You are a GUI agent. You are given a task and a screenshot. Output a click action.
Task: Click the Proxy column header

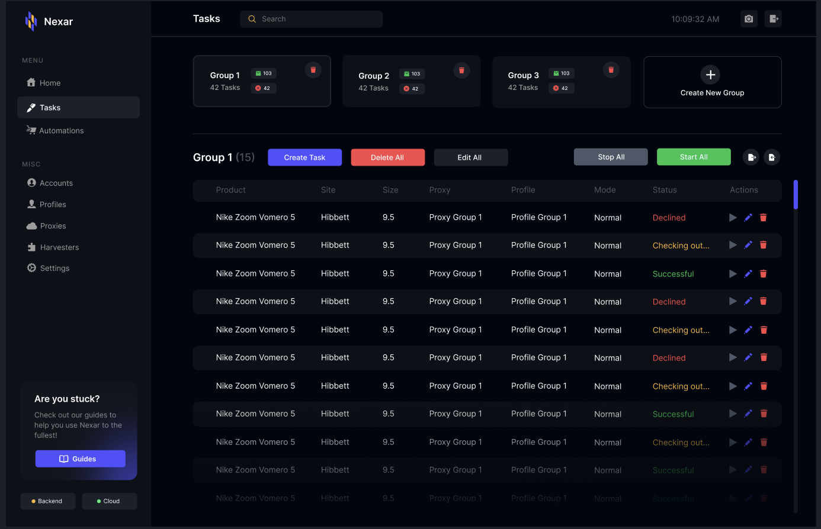[440, 190]
